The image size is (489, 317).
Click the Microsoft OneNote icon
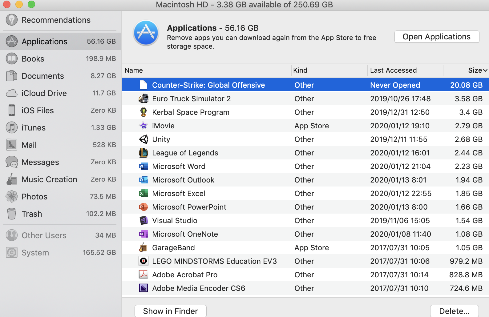143,234
